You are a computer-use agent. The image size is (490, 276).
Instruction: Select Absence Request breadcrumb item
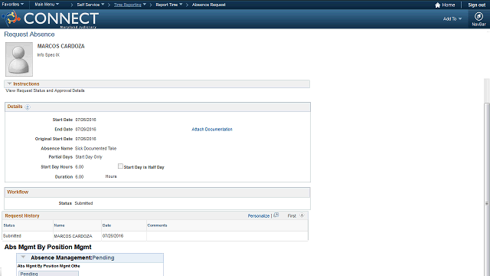click(x=209, y=5)
